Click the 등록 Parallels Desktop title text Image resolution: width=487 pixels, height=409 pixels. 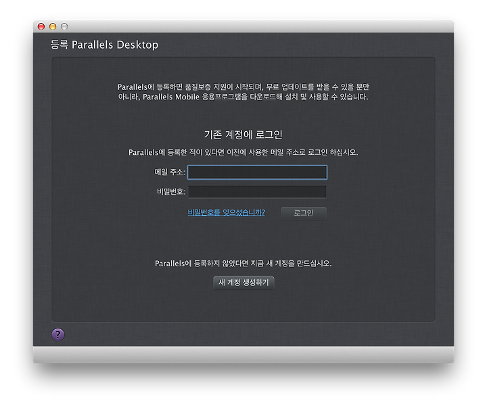[104, 45]
